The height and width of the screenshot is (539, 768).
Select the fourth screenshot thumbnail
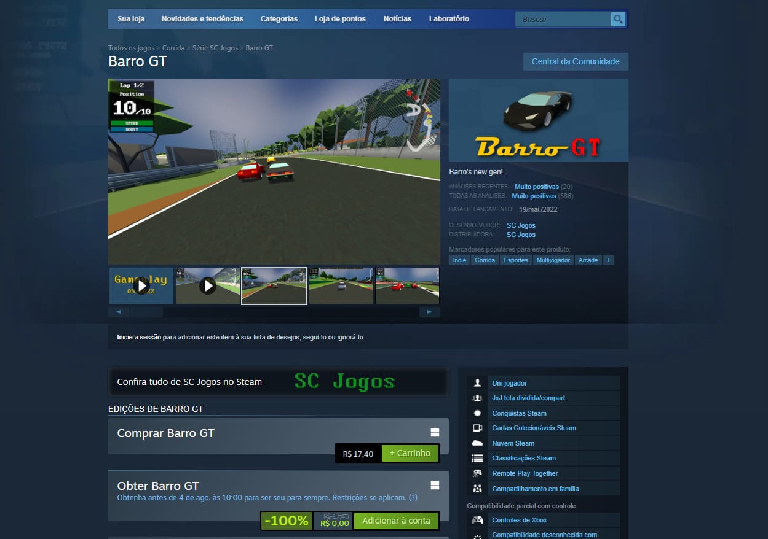coord(341,285)
